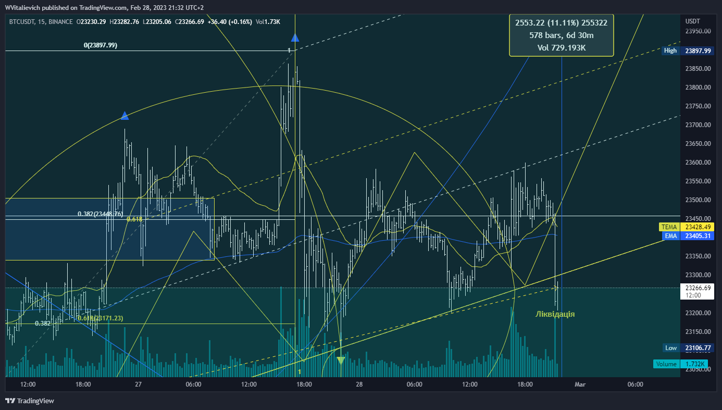Viewport: 722px width, 410px height.
Task: Click the 23200.00 price axis tick
Action: pyautogui.click(x=698, y=313)
